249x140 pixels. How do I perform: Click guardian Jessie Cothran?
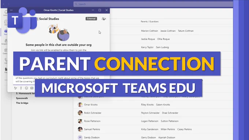coord(168,31)
